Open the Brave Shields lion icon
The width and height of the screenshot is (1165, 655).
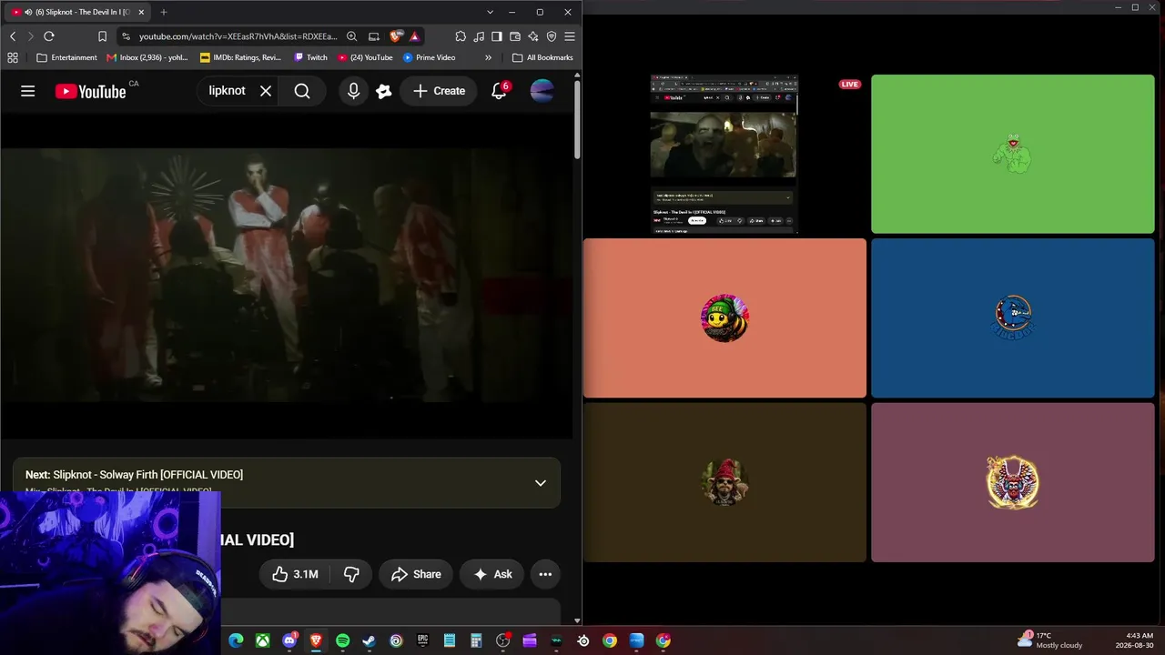click(x=396, y=36)
